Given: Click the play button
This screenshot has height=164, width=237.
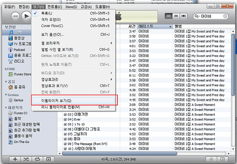Looking at the screenshot, I should tap(26, 16).
